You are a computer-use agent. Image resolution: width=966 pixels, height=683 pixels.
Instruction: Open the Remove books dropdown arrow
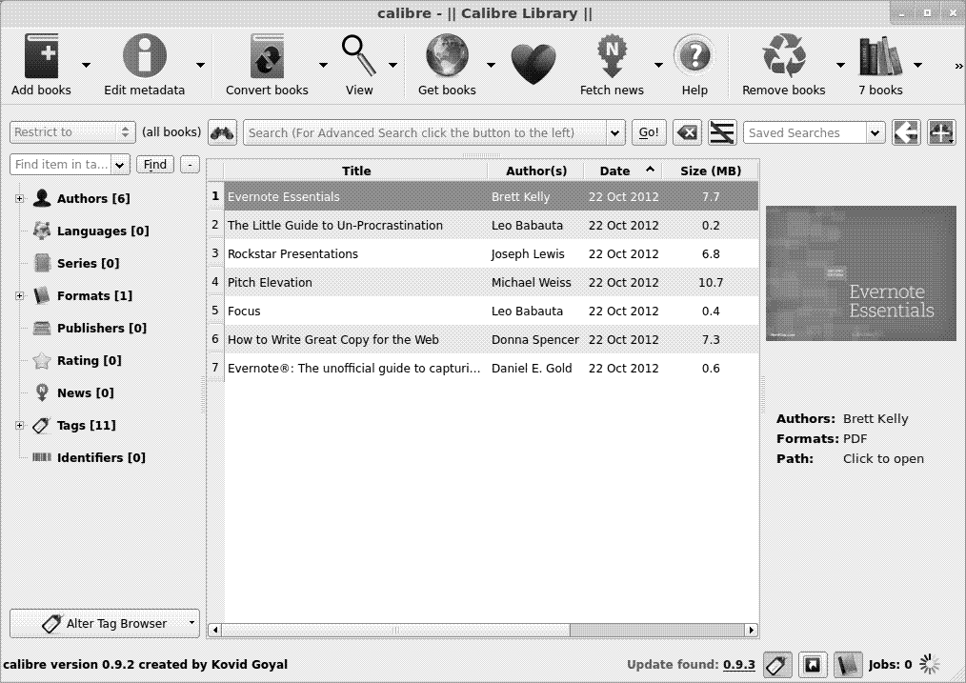[840, 65]
